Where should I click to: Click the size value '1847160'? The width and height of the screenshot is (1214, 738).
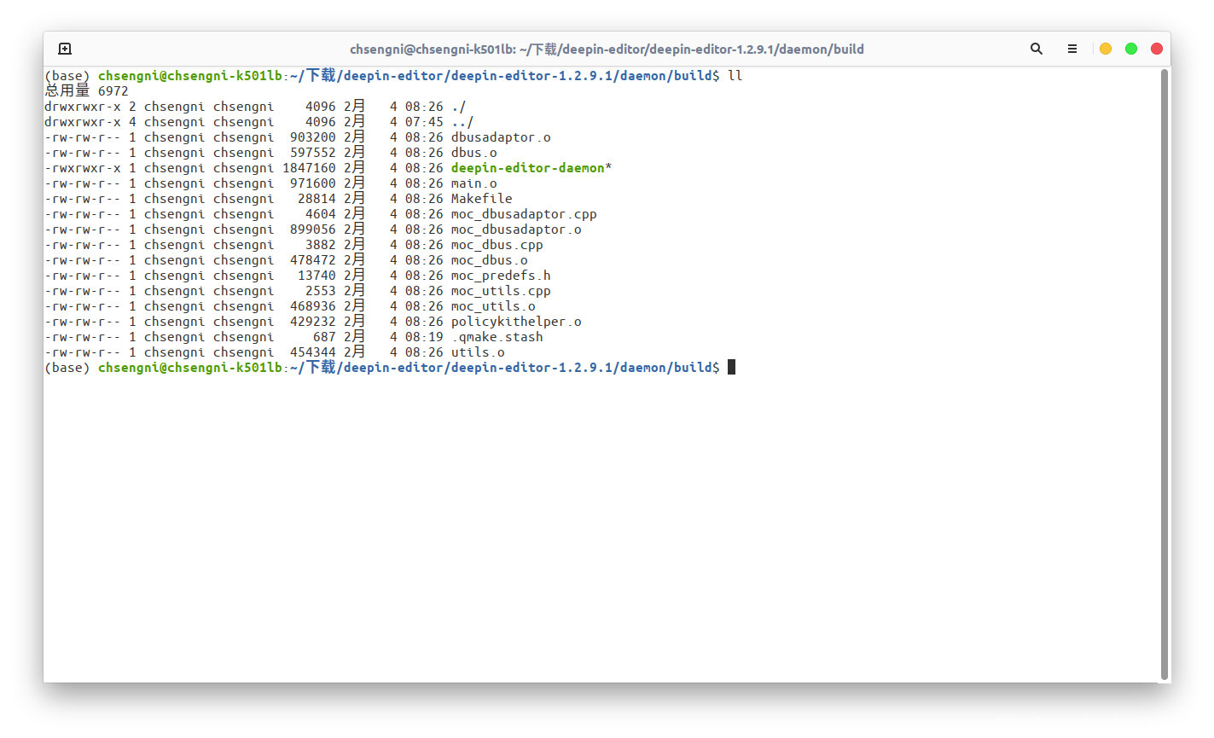309,168
